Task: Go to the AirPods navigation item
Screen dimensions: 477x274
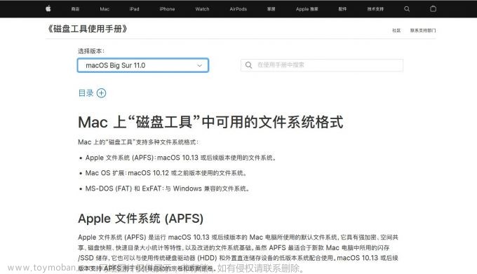Action: coord(238,9)
